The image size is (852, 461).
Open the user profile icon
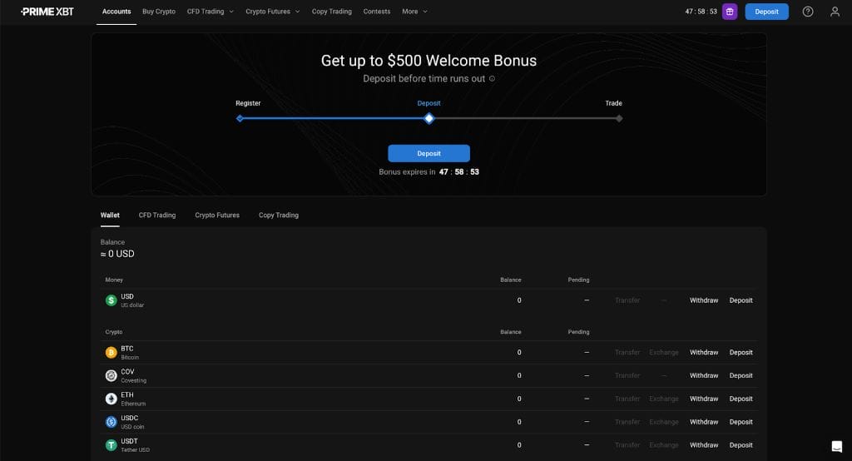pos(835,12)
